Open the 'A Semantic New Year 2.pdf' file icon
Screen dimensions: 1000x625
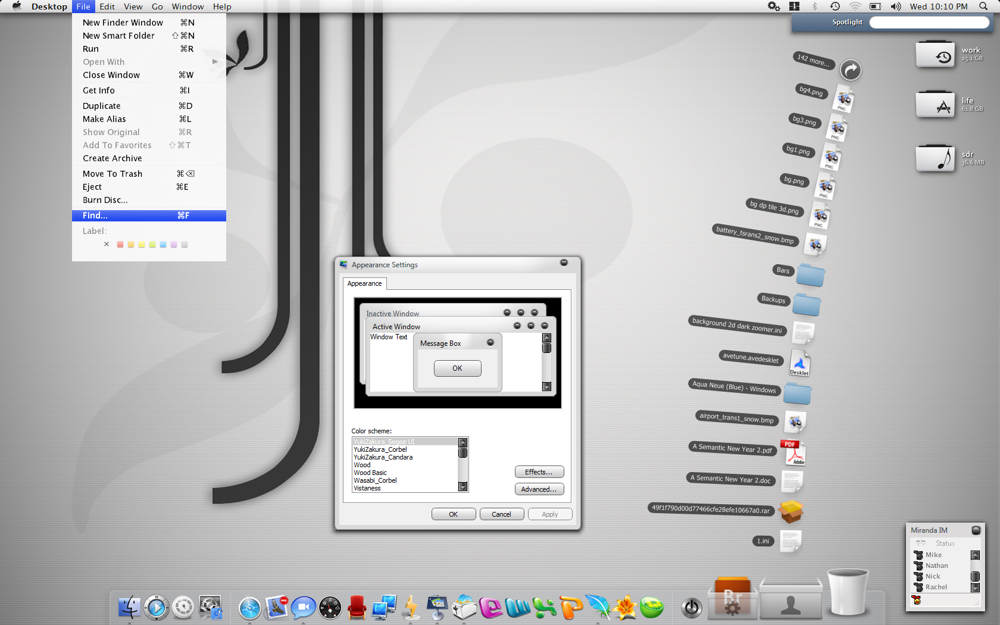click(795, 453)
